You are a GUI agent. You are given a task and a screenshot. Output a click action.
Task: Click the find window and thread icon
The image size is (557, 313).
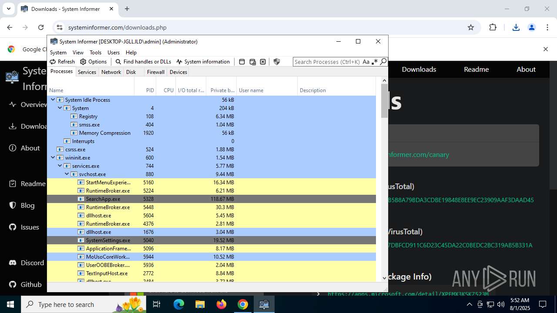pos(252,62)
